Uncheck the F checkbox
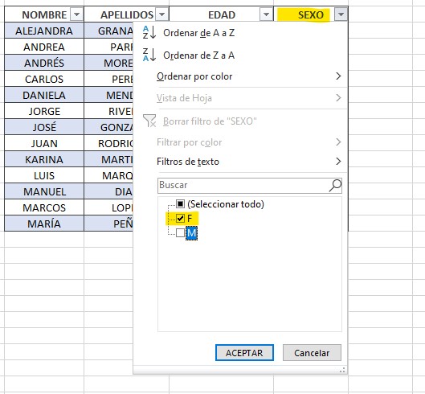This screenshot has height=394, width=425. click(x=180, y=218)
